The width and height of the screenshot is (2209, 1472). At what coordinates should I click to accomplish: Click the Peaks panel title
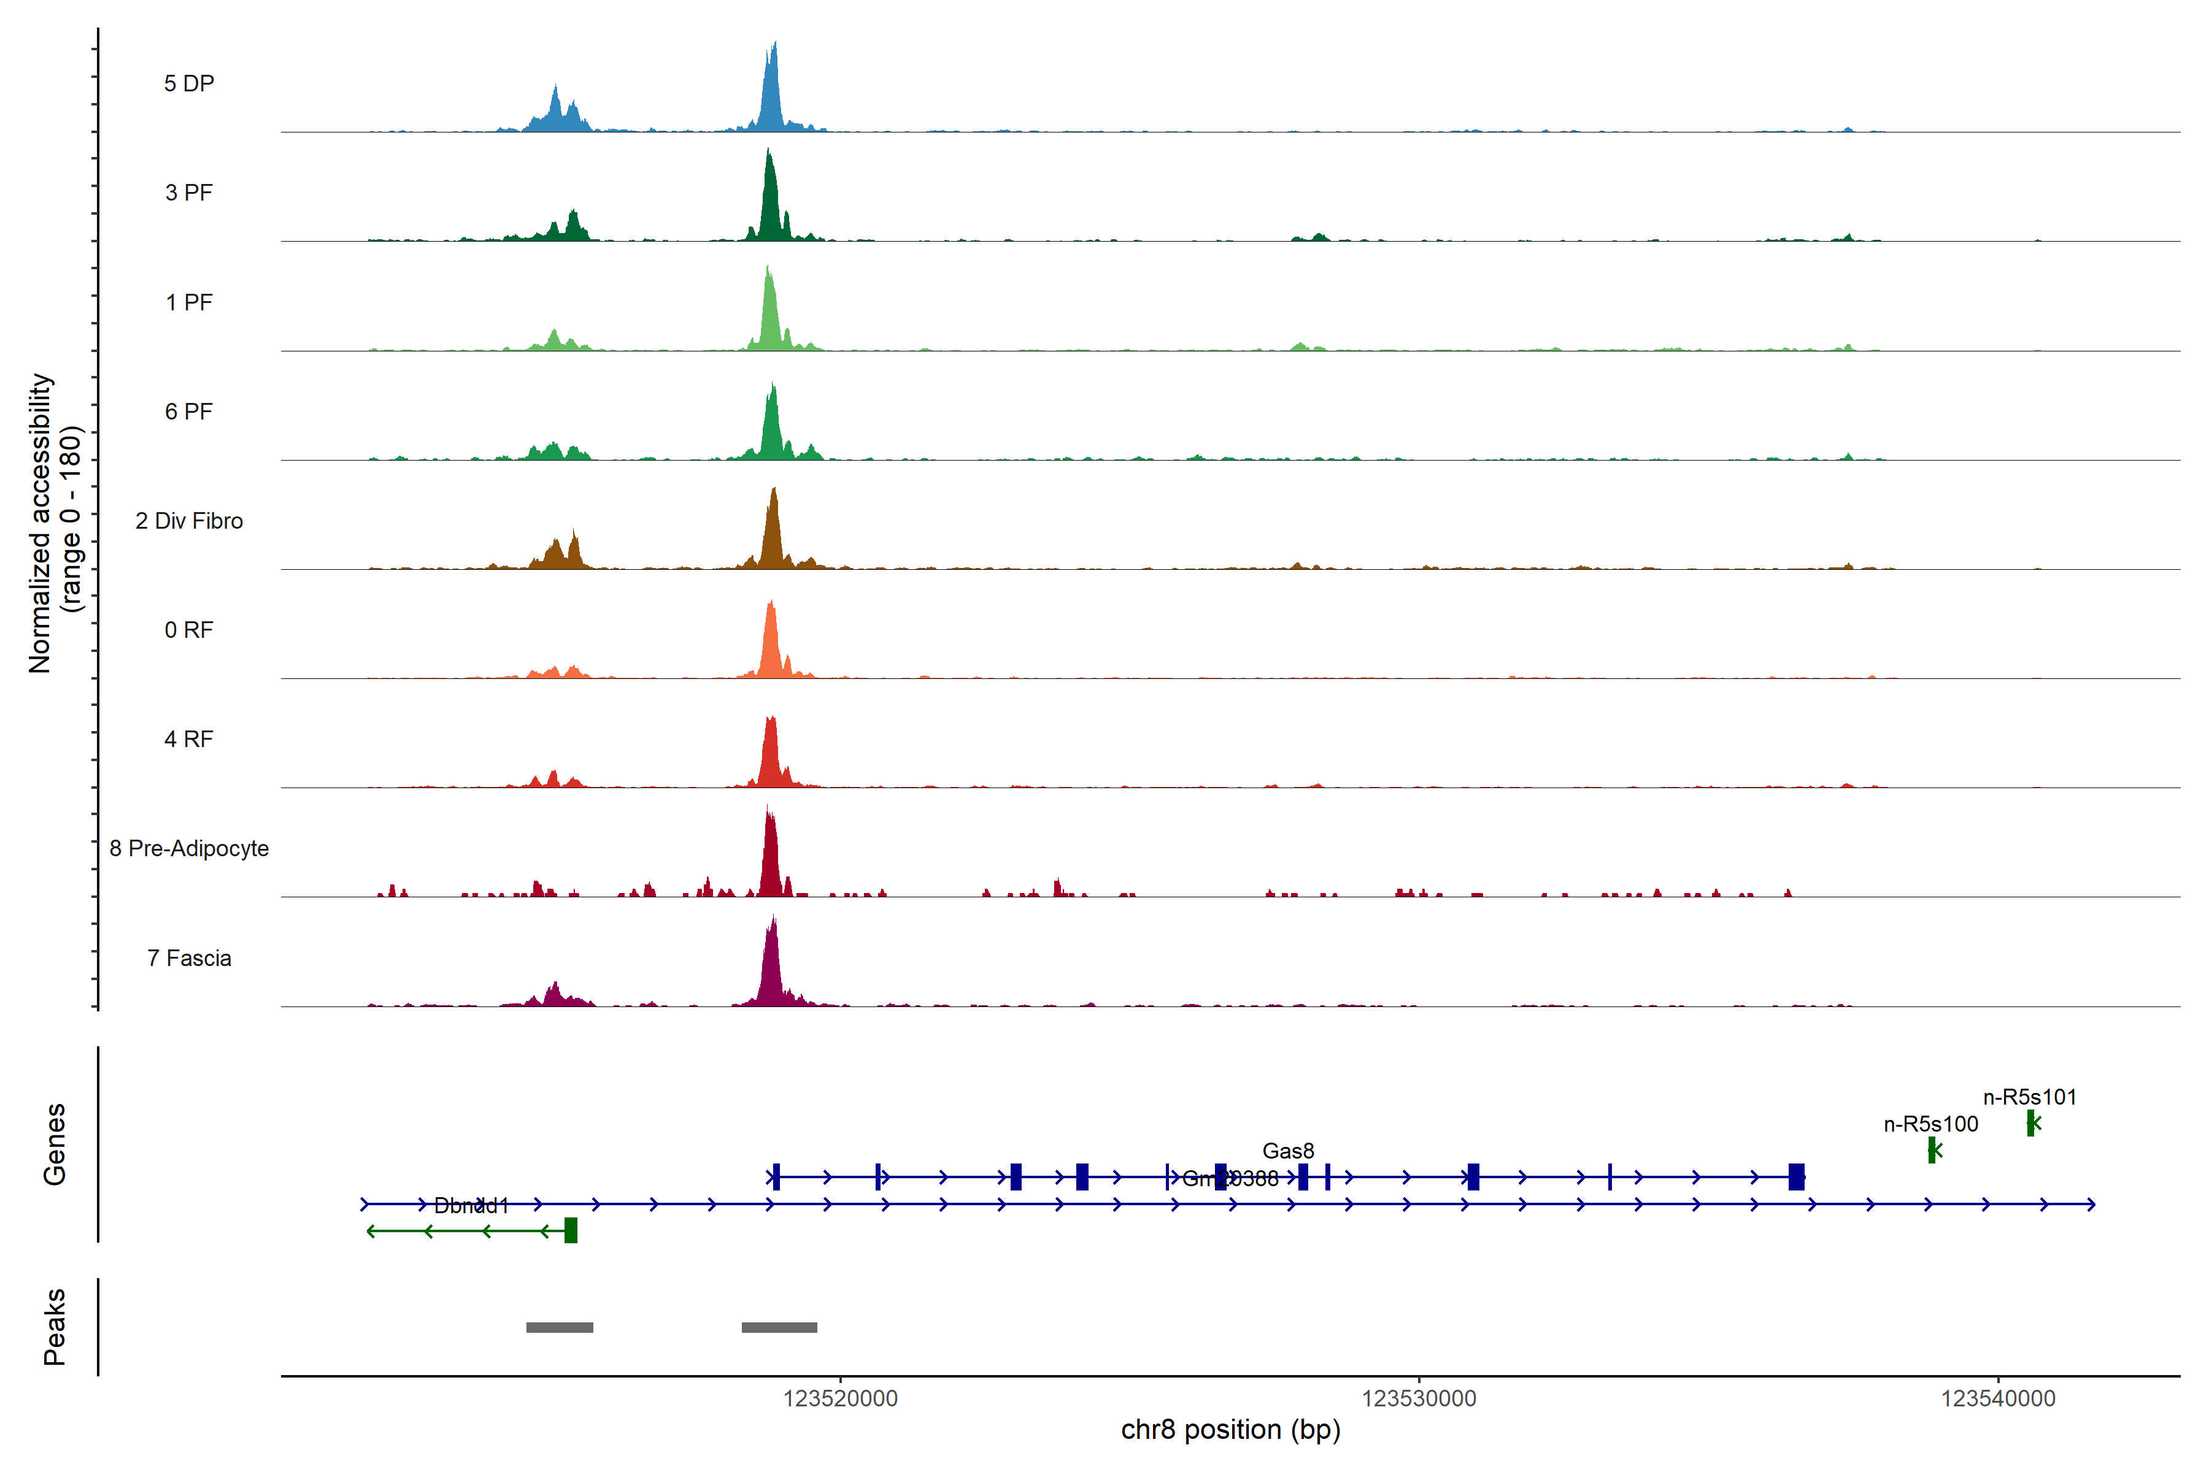click(55, 1327)
